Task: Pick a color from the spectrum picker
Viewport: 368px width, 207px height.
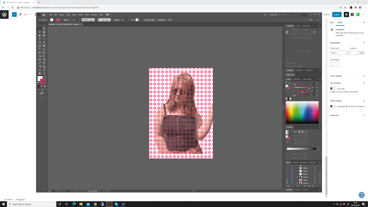Action: coord(302,112)
